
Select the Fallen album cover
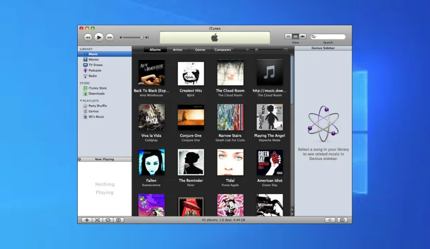pos(151,163)
